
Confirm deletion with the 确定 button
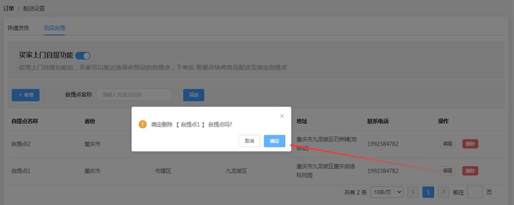(274, 141)
